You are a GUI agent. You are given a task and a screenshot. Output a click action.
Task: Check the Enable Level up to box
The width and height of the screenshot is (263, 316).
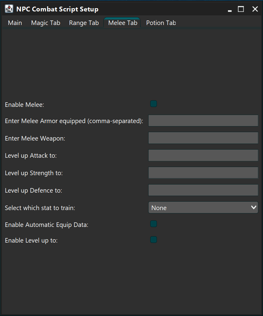[153, 240]
